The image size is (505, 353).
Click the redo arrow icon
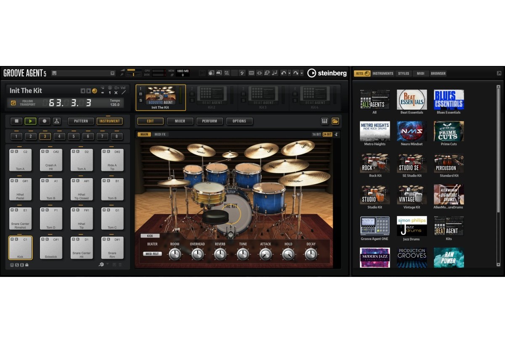296,73
